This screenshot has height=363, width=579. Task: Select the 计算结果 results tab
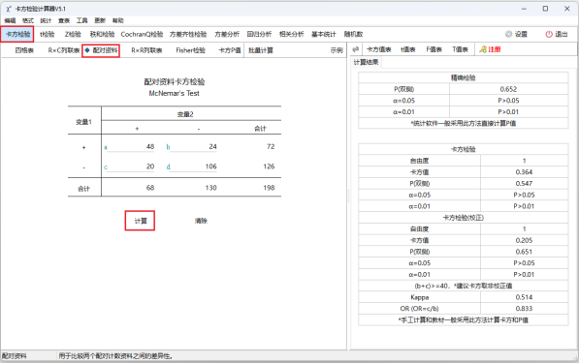pos(366,62)
